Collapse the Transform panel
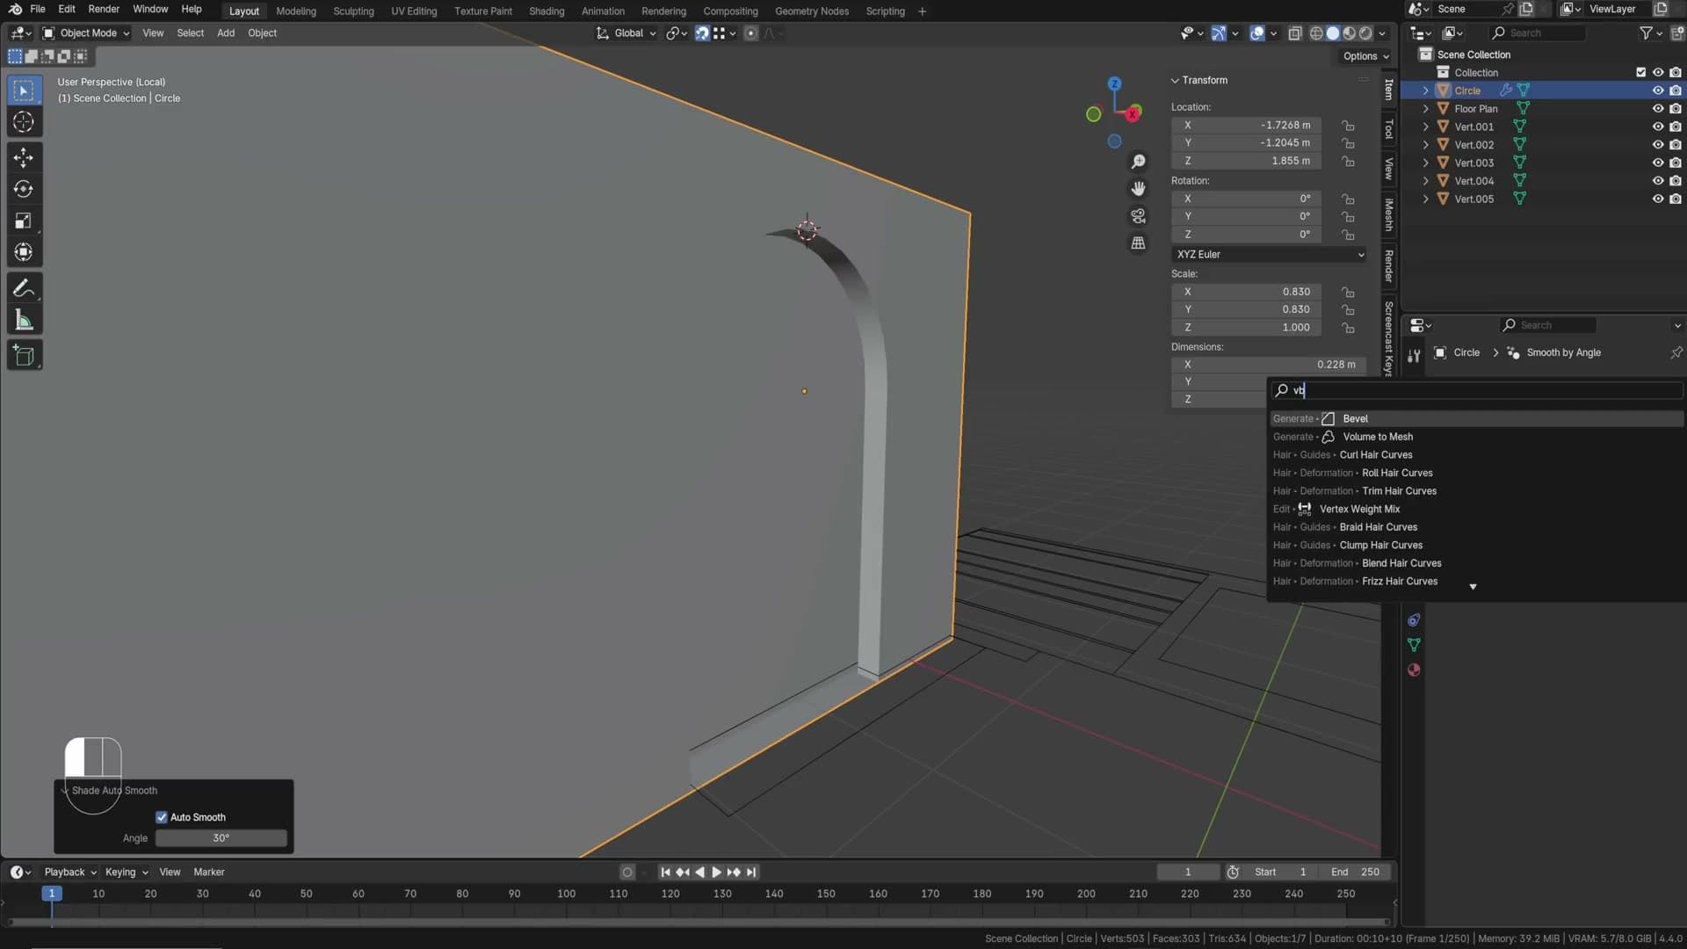 click(1175, 81)
